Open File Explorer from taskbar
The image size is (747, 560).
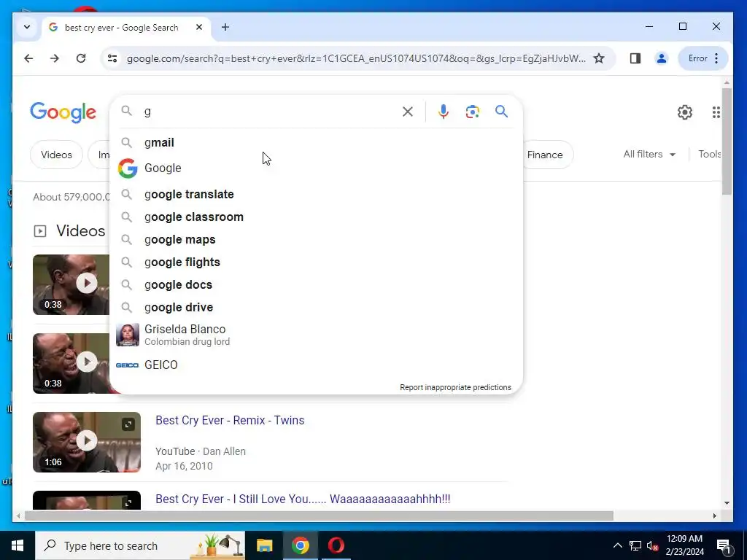[x=264, y=545]
